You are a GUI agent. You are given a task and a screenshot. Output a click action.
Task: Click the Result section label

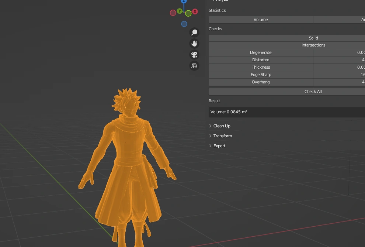[x=214, y=101]
